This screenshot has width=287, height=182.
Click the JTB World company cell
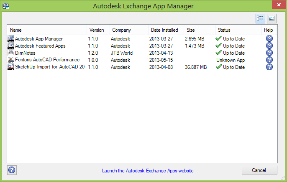pos(121,53)
